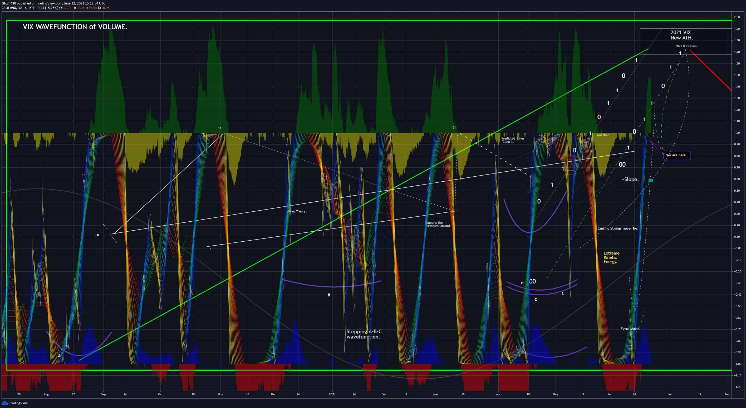The width and height of the screenshot is (746, 408).
Task: Click the String Theory . label
Action: tap(297, 212)
